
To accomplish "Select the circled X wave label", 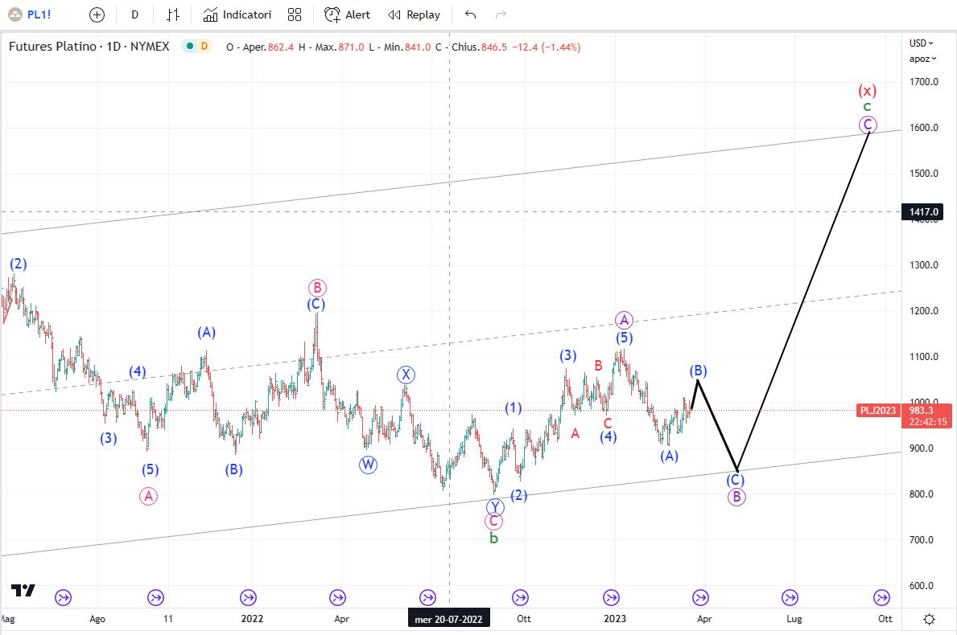I will click(406, 375).
